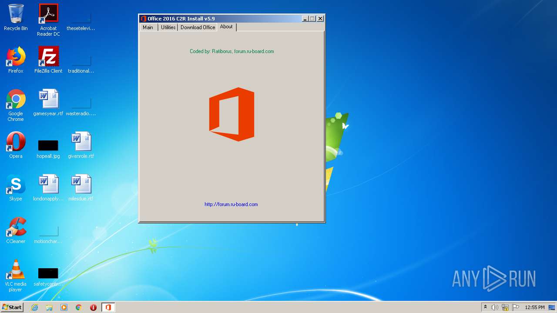Image resolution: width=557 pixels, height=313 pixels.
Task: Minimize the Office 2016 C2R Install window
Action: point(305,19)
